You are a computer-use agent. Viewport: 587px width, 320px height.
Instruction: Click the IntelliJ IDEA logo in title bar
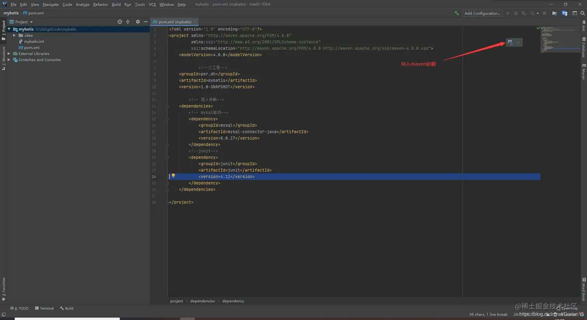[5, 4]
